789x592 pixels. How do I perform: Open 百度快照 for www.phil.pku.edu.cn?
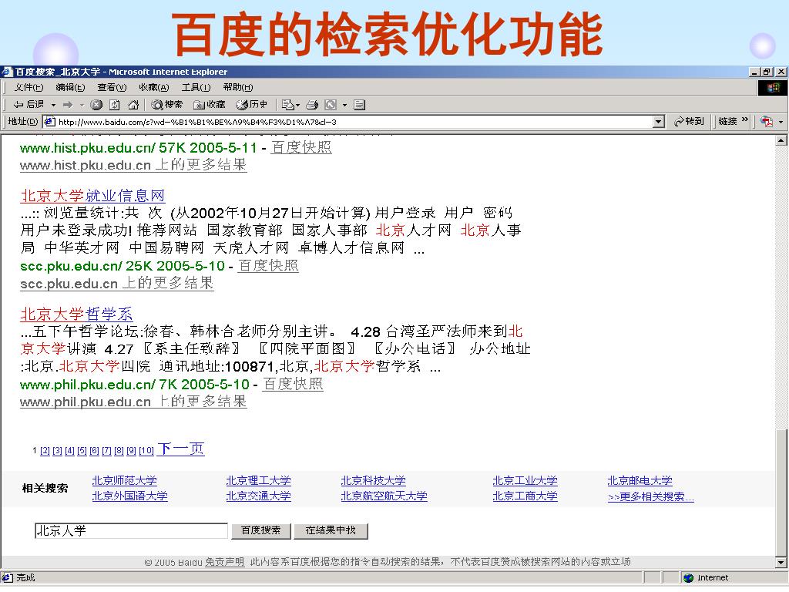pos(292,385)
